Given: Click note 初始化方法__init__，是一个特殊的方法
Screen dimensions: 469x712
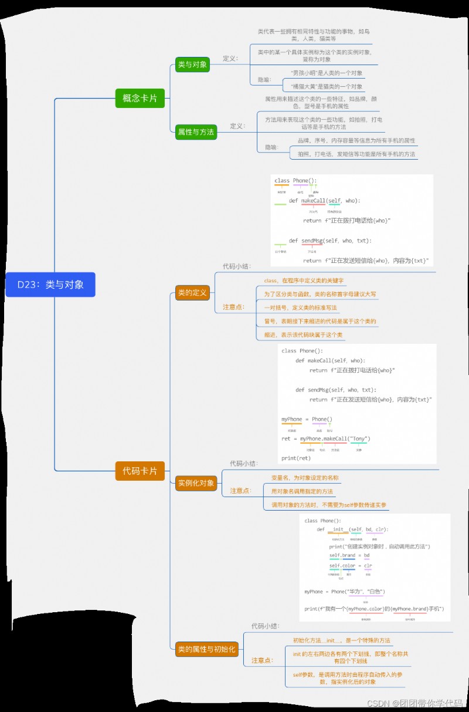Looking at the screenshot, I should (x=342, y=640).
